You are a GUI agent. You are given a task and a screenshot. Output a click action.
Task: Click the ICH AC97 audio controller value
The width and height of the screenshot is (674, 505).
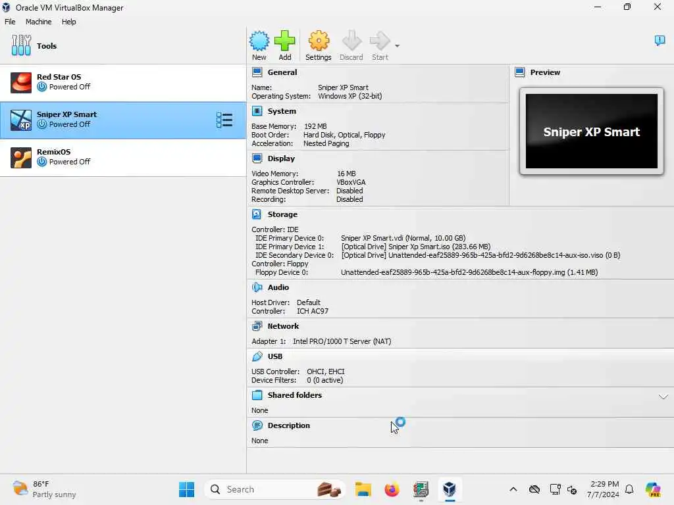point(313,311)
